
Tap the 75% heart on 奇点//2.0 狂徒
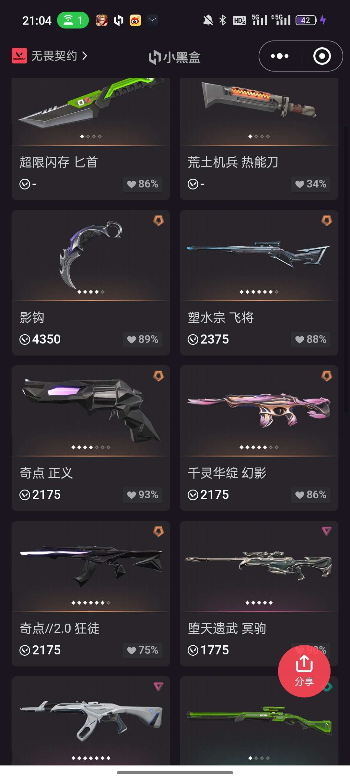click(x=143, y=650)
